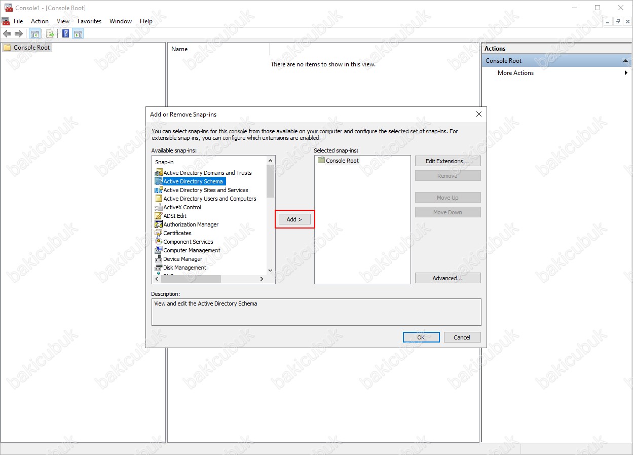This screenshot has height=455, width=633.
Task: Open the Favorites menu
Action: [90, 21]
